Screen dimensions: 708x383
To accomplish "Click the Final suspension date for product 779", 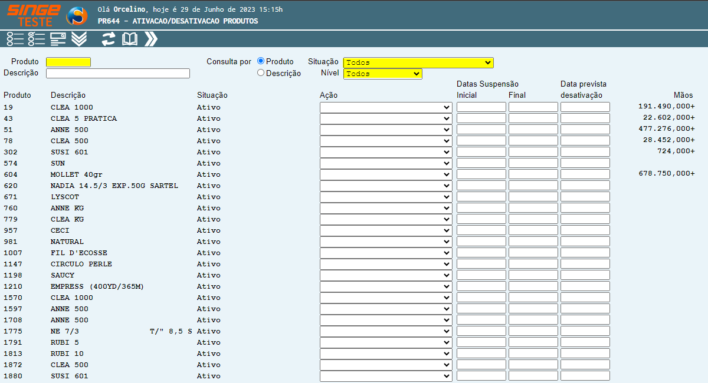I will click(533, 219).
